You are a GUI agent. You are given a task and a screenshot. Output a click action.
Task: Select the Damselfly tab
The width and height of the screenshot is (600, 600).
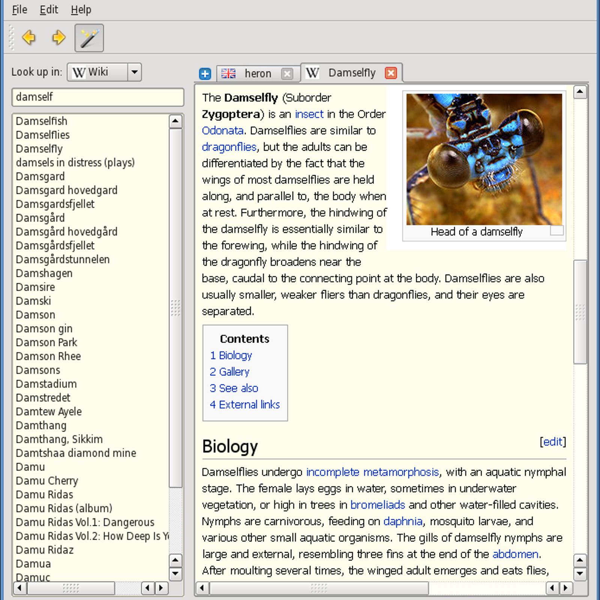[352, 73]
